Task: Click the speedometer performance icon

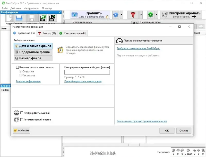Action: (119, 41)
